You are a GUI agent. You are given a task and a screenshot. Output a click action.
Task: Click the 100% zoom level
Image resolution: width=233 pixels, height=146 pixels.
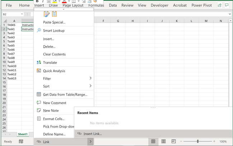[223, 141]
